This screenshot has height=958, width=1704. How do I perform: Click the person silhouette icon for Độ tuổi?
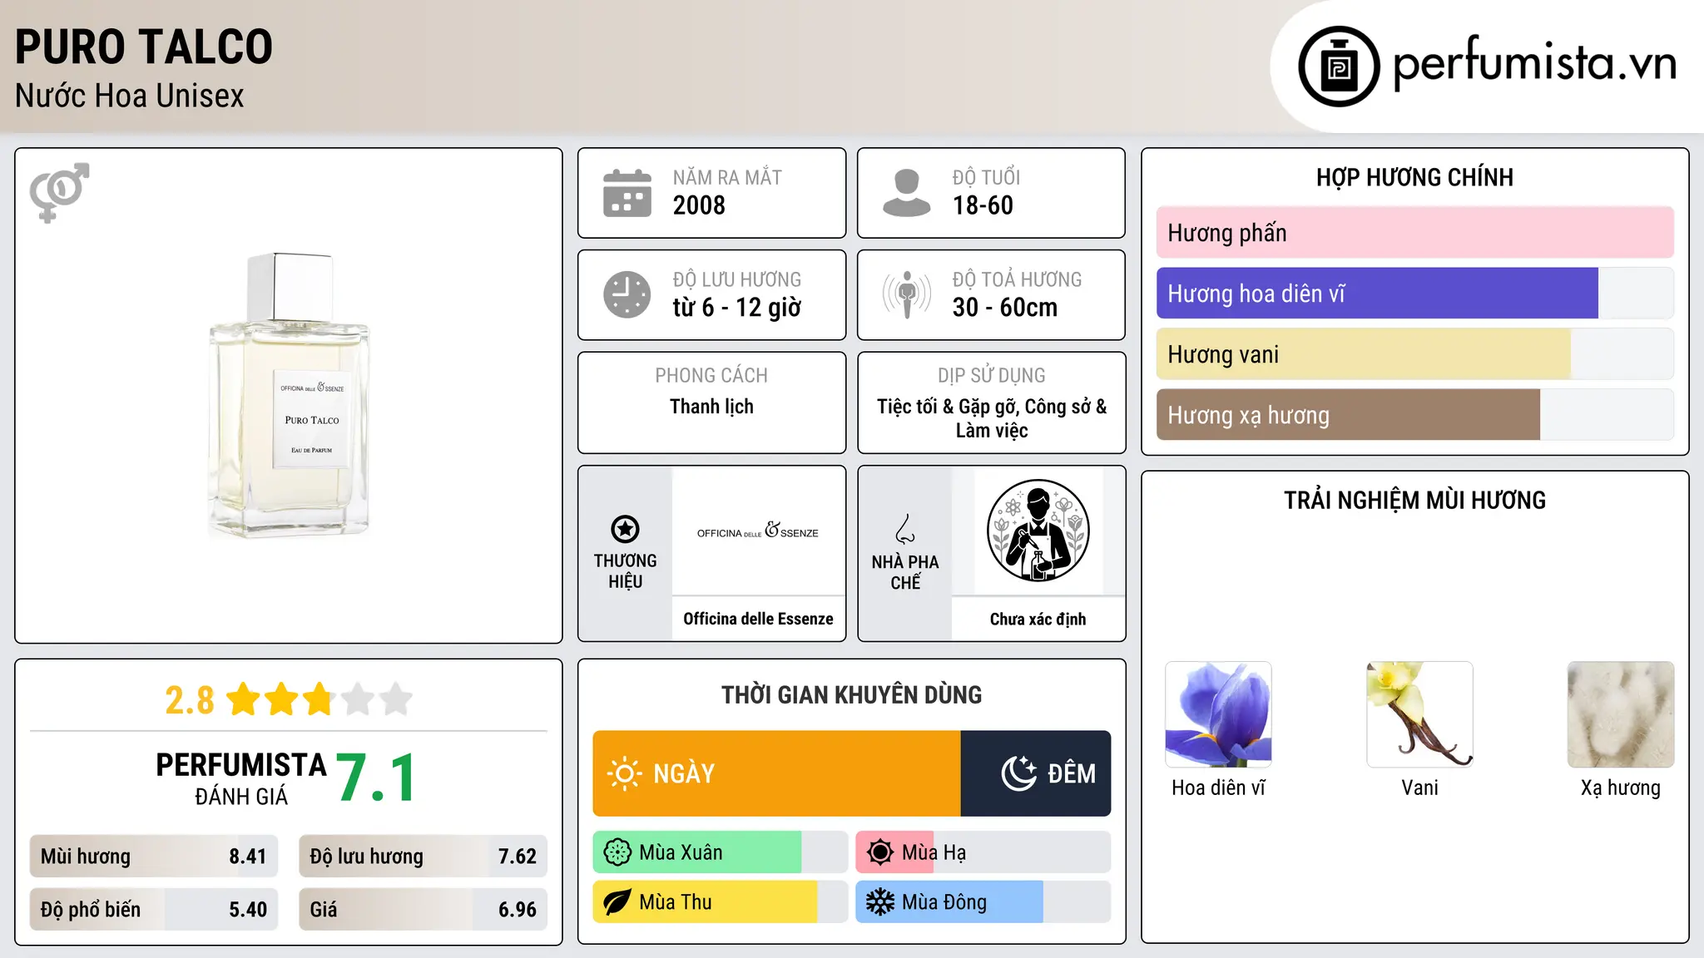click(x=907, y=193)
